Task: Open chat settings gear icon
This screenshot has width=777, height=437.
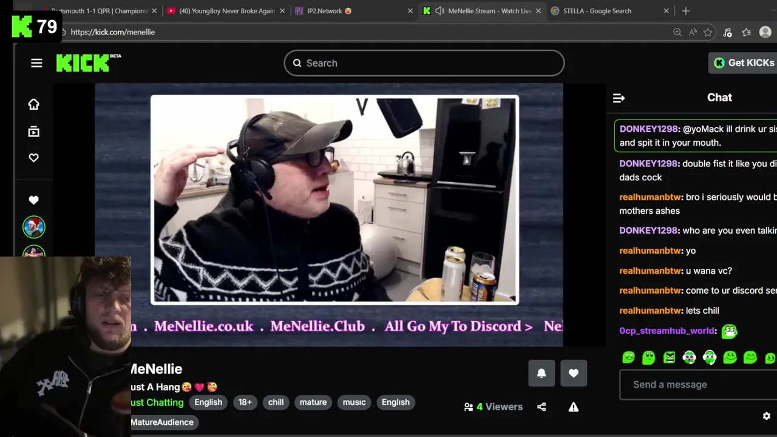Action: pyautogui.click(x=766, y=416)
